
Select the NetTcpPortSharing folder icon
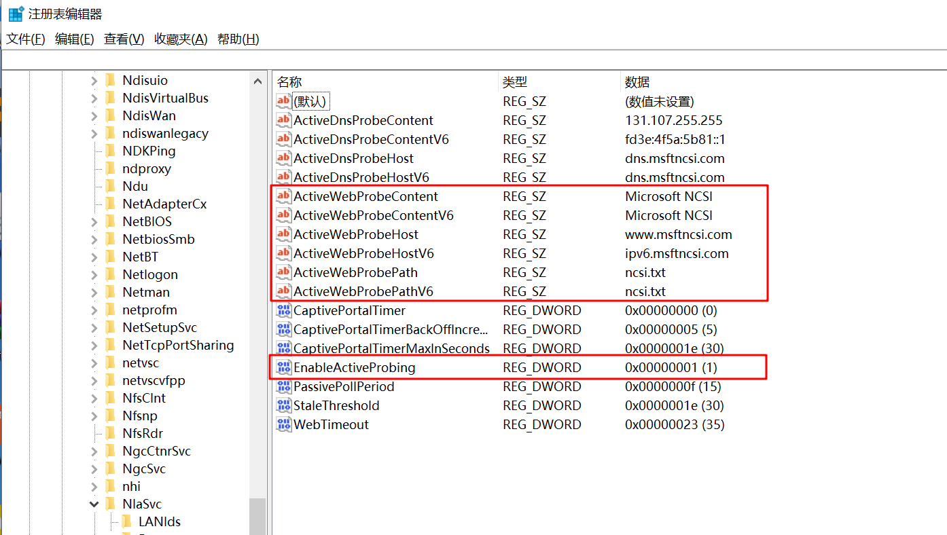[111, 346]
